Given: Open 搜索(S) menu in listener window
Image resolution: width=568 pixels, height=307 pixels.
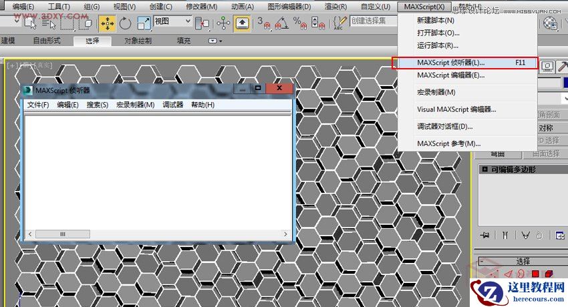Looking at the screenshot, I should [x=98, y=105].
